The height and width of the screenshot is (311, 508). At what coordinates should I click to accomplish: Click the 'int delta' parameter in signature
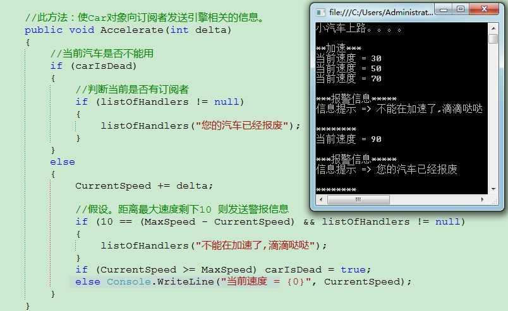pos(198,30)
